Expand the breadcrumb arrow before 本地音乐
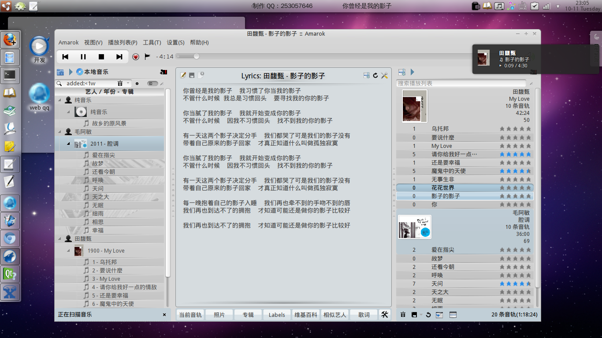Image resolution: width=602 pixels, height=338 pixels. (x=71, y=72)
